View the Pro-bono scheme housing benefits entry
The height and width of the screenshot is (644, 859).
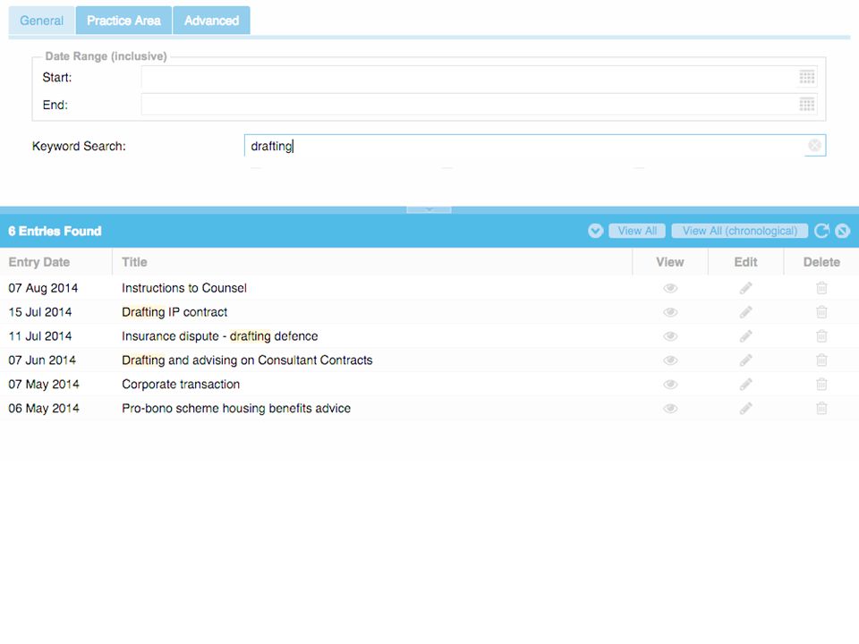point(670,409)
